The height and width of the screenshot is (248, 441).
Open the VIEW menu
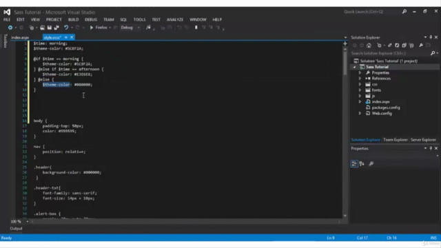(x=35, y=19)
